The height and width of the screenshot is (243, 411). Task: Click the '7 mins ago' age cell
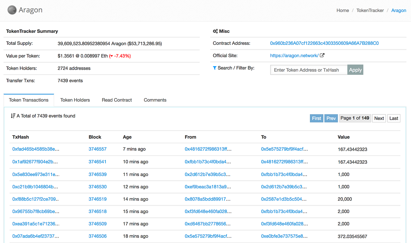point(134,149)
